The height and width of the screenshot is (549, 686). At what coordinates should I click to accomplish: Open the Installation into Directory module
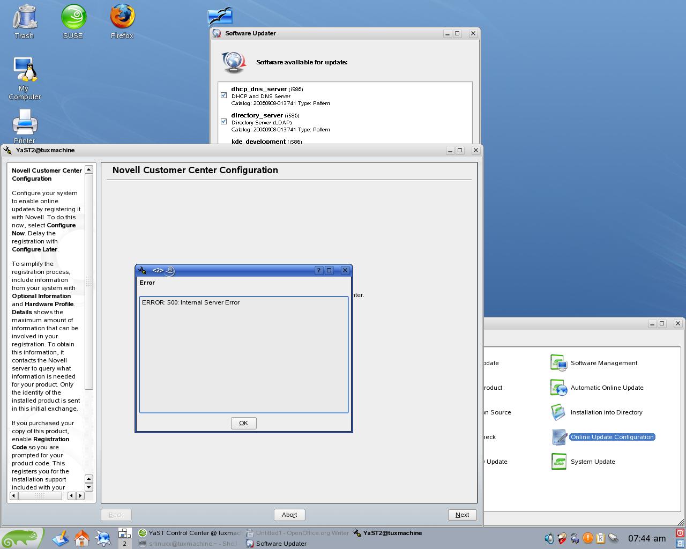coord(596,412)
